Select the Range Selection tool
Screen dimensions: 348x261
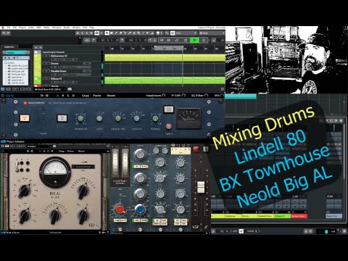(x=112, y=33)
